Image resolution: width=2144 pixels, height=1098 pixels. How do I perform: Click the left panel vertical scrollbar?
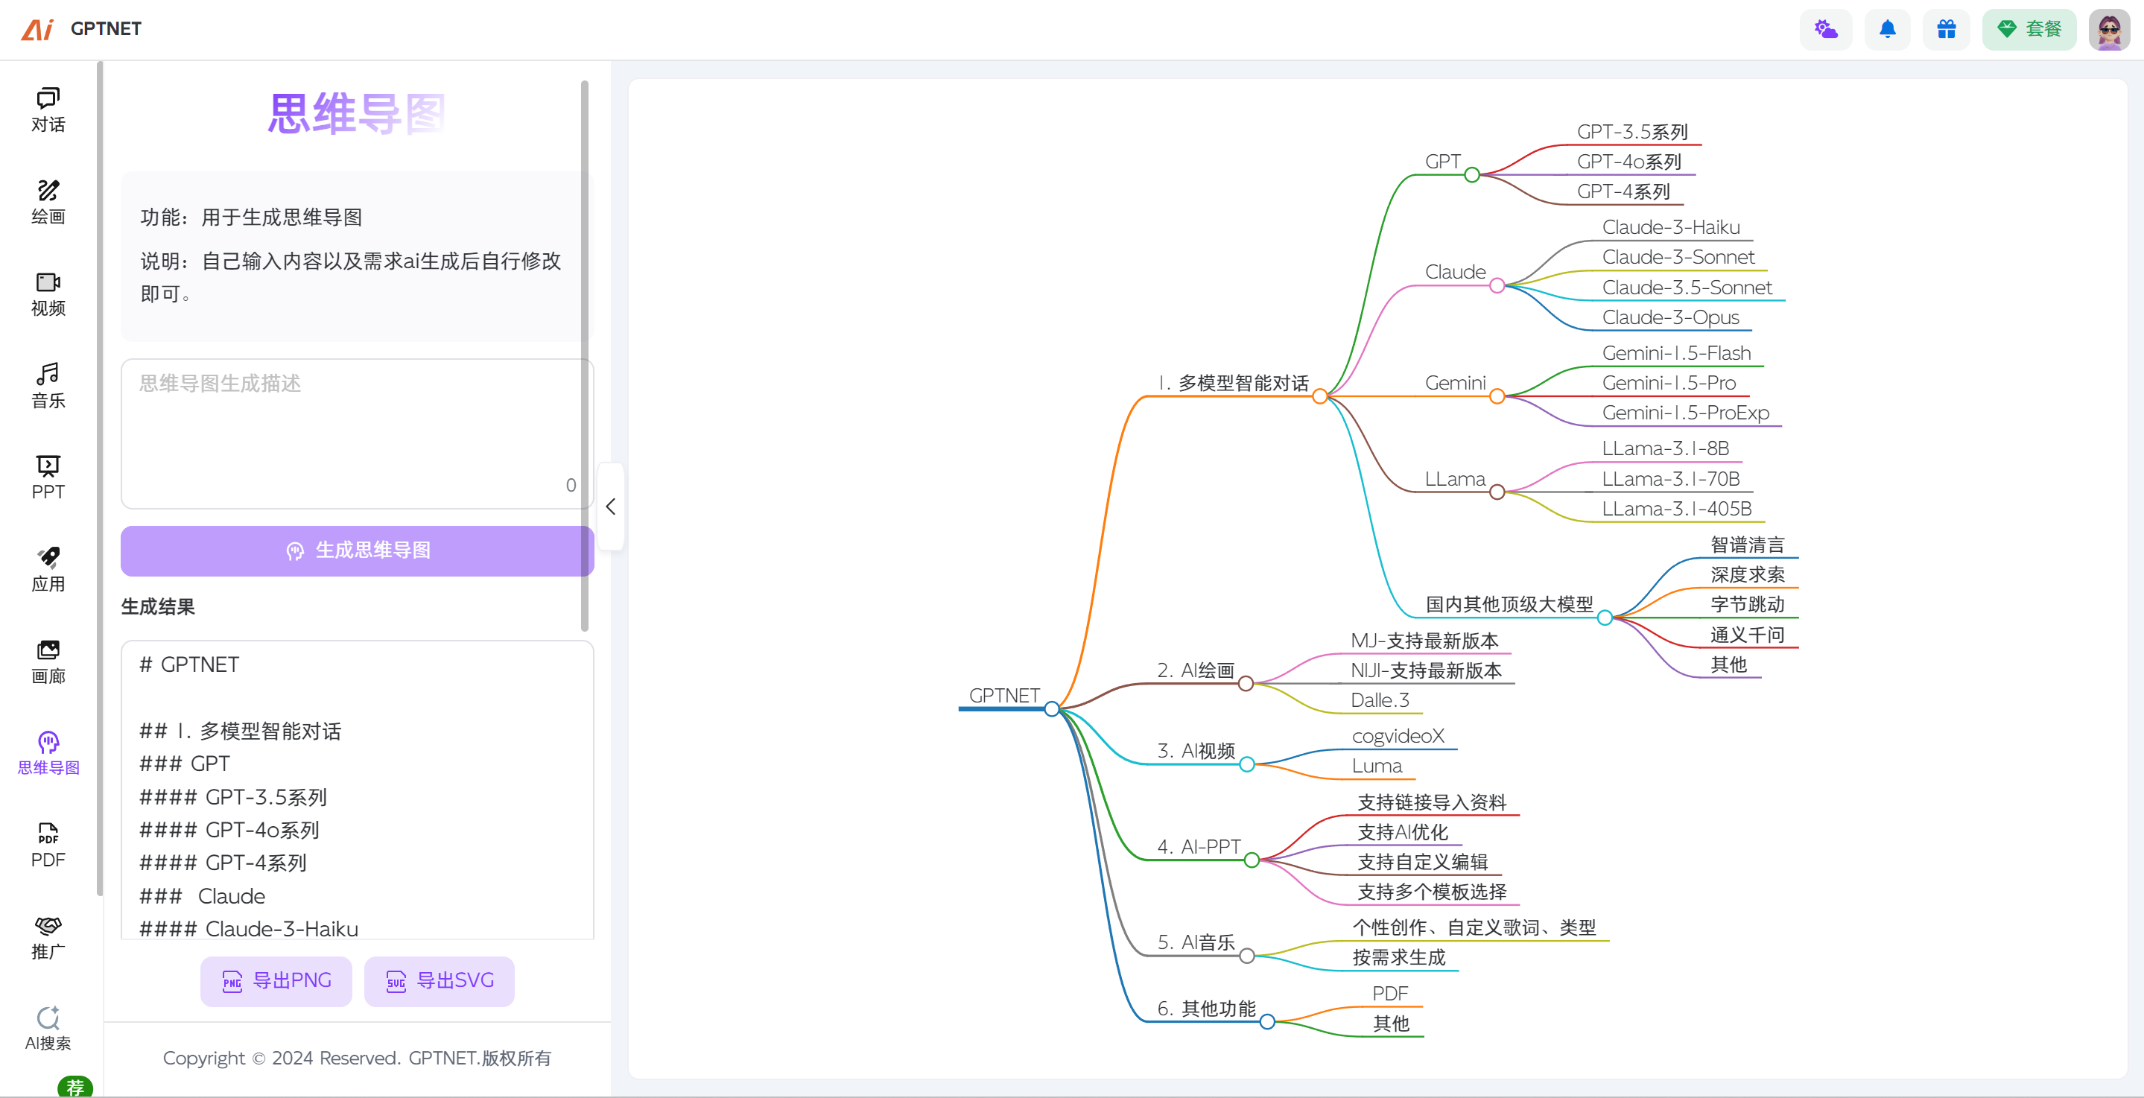pos(584,355)
